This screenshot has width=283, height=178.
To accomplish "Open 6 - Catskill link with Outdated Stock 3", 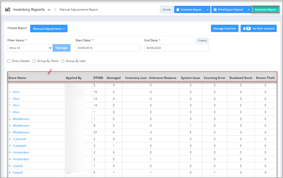I will tap(16, 166).
